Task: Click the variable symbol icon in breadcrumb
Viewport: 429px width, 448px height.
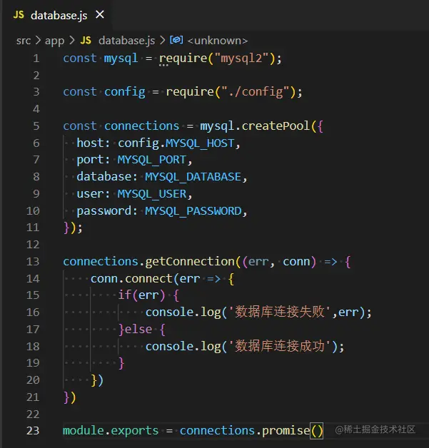Action: click(176, 40)
